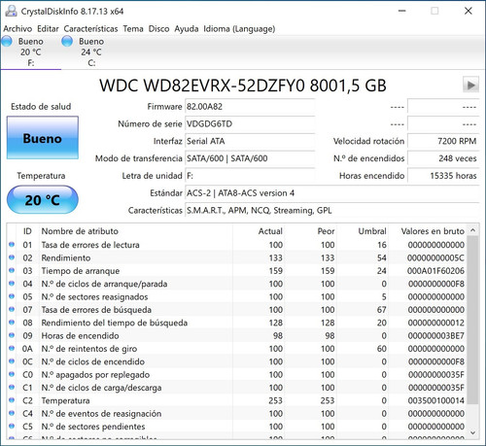Click raw value 000A01F60206

[435, 271]
